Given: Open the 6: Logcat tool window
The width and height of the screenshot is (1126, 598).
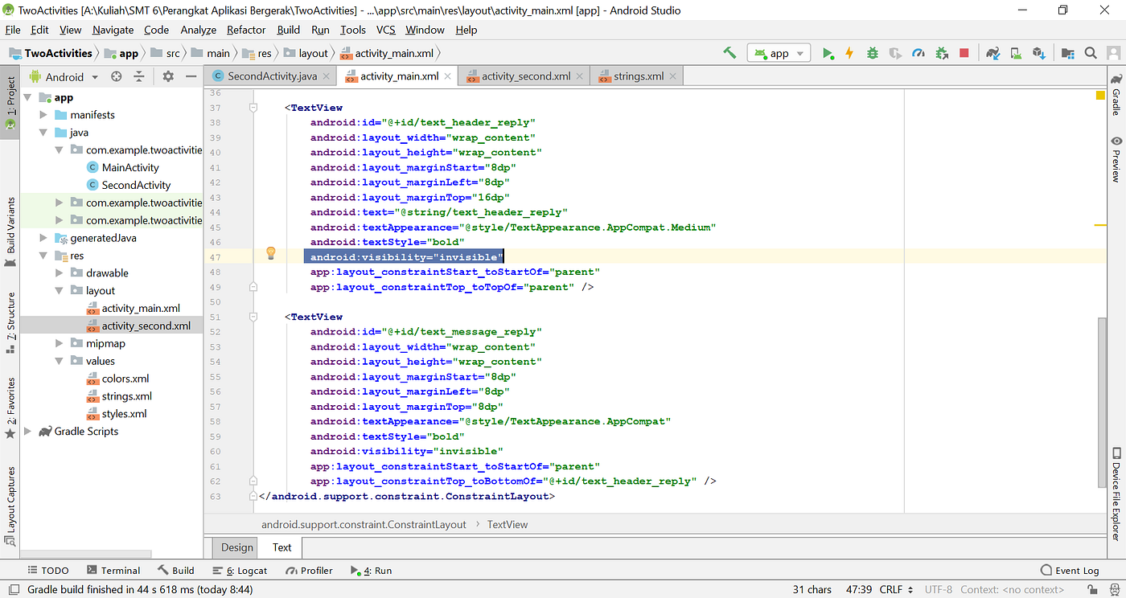Looking at the screenshot, I should [240, 571].
